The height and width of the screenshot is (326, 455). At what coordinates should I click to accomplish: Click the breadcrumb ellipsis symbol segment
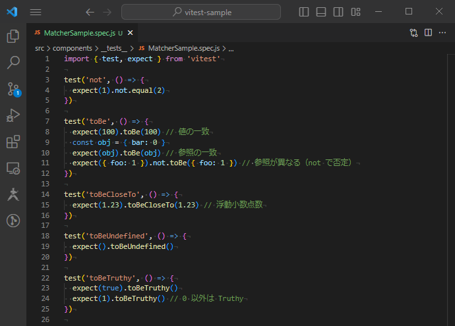(231, 49)
